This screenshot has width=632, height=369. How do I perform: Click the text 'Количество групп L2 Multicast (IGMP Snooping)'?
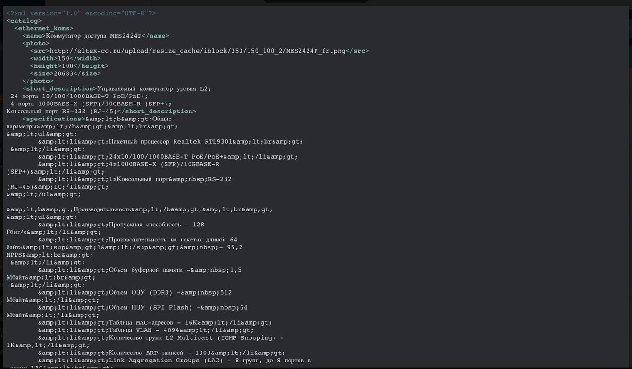pyautogui.click(x=192, y=337)
